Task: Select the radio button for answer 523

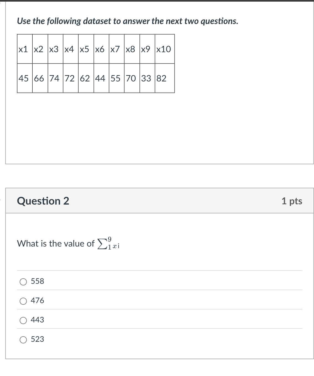Action: [x=23, y=340]
